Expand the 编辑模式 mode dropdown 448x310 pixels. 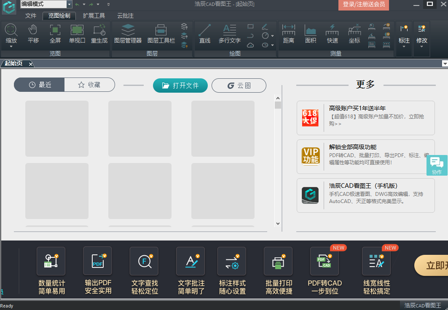69,4
